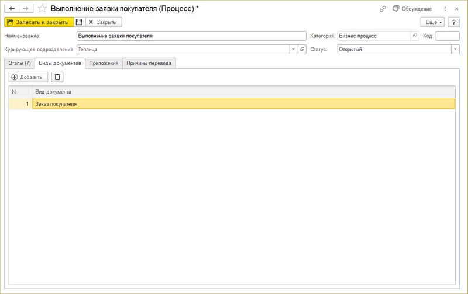Click the N column header
Viewport: 468px width, 294px height.
coord(20,92)
